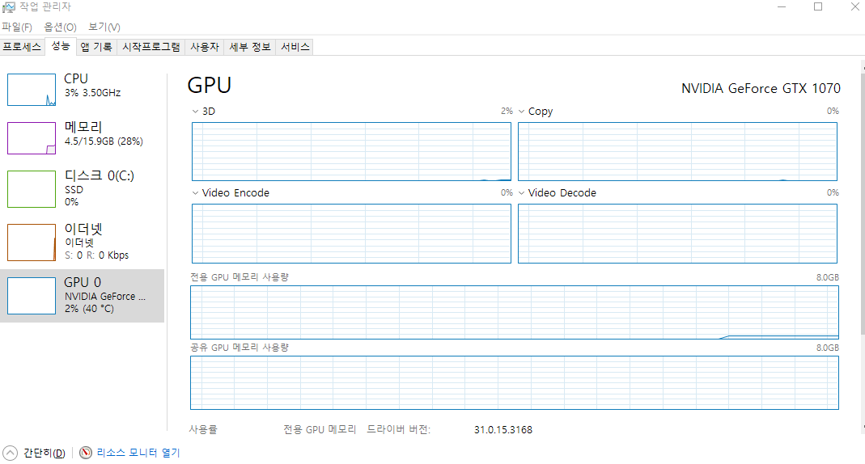Viewport: 865px width, 464px height.
Task: Switch to the 세부 정보 tab
Action: coord(250,47)
